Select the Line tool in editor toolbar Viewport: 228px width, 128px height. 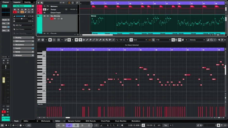(114, 40)
